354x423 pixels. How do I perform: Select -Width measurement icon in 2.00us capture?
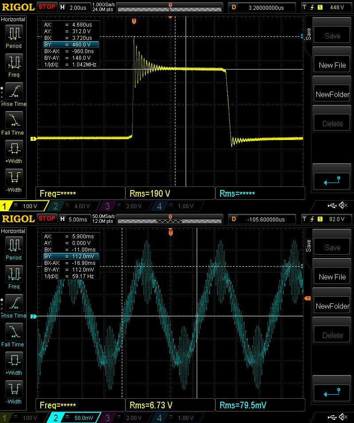14,177
